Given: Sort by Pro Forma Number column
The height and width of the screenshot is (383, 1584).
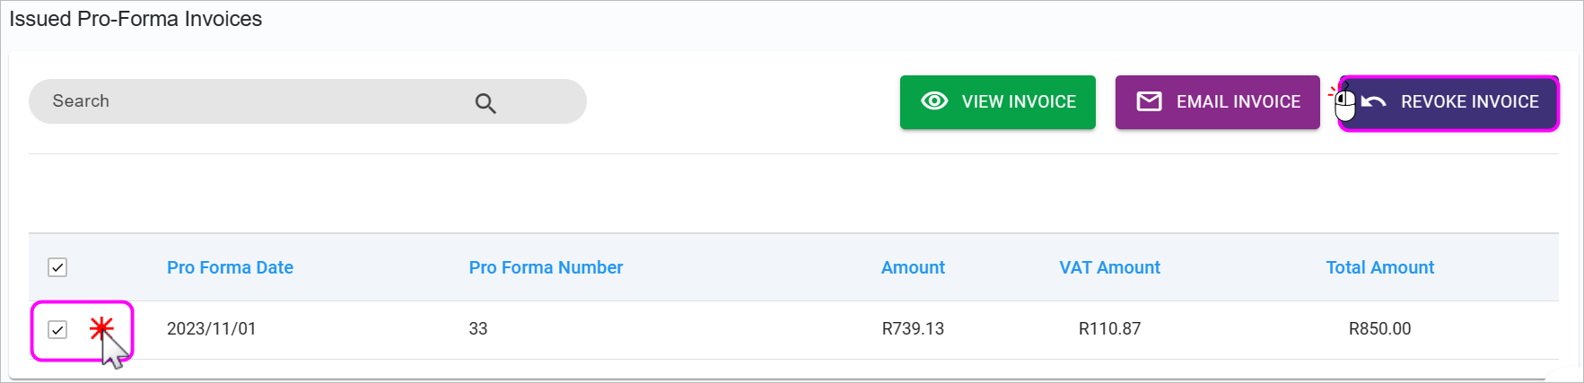Looking at the screenshot, I should click(x=546, y=267).
